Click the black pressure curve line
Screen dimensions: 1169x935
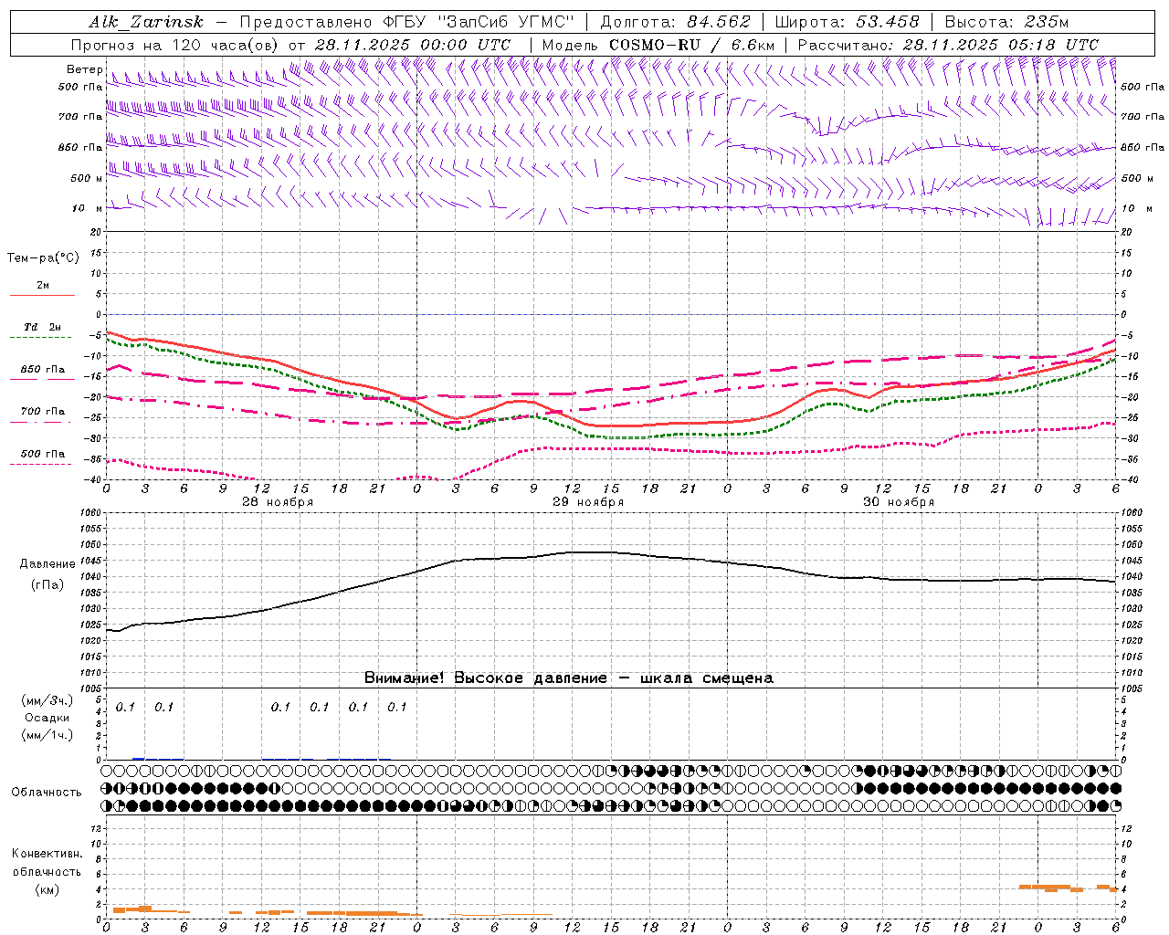pos(612,552)
